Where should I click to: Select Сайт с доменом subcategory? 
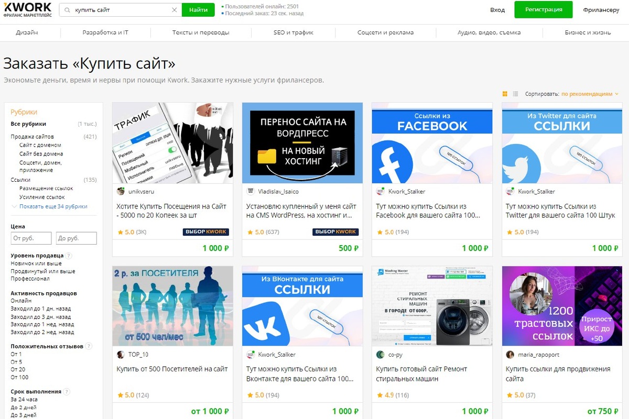click(x=40, y=145)
